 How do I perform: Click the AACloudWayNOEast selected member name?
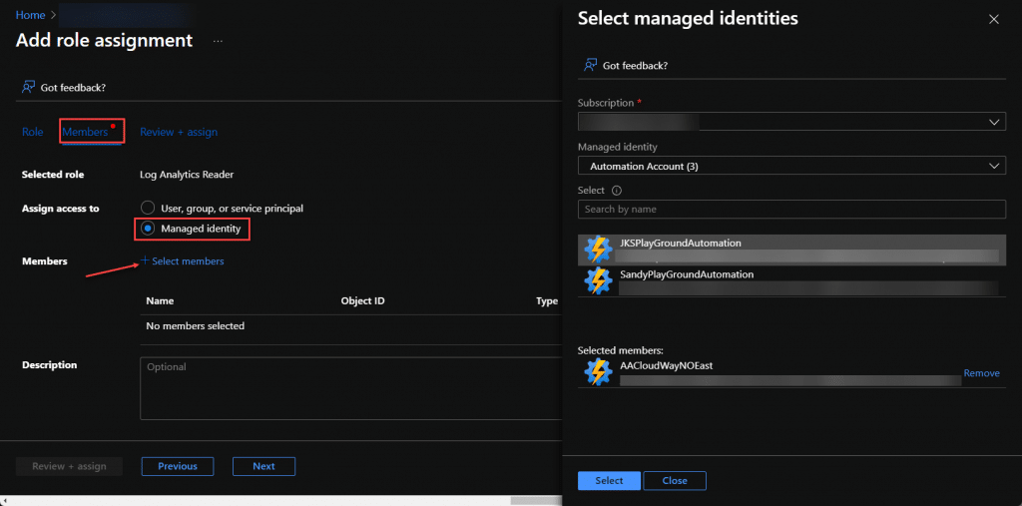(666, 366)
